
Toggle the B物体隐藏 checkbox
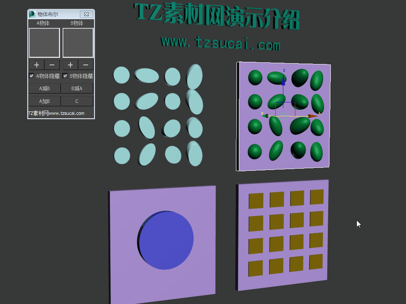click(x=65, y=76)
